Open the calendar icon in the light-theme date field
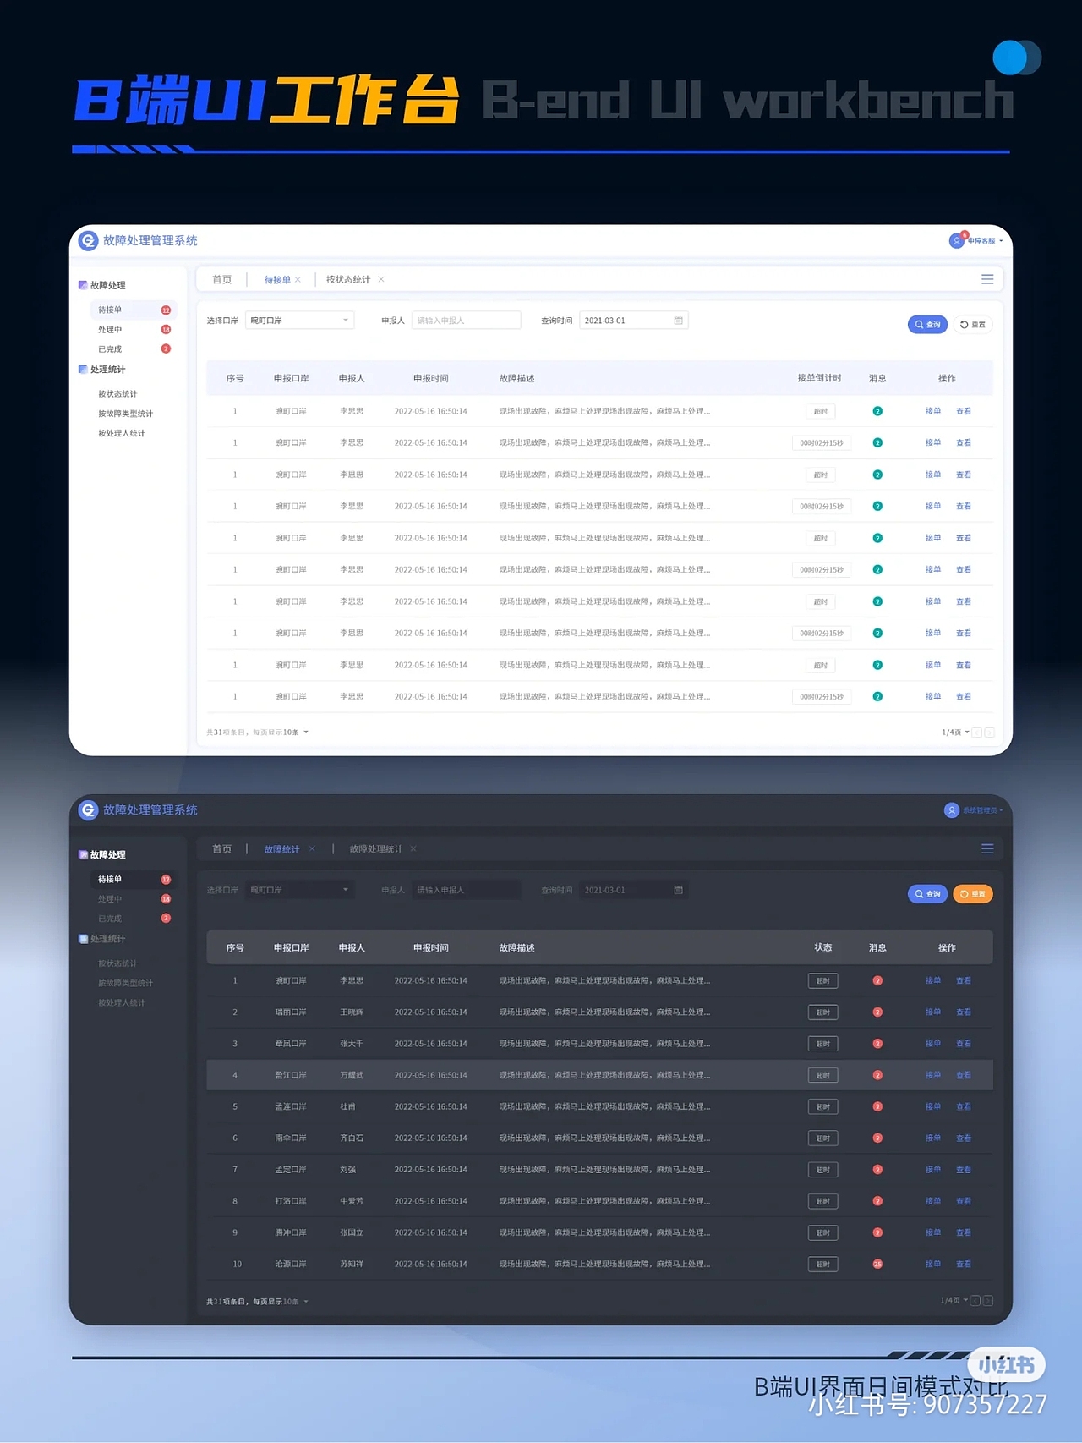Viewport: 1082px width, 1443px height. pyautogui.click(x=678, y=321)
